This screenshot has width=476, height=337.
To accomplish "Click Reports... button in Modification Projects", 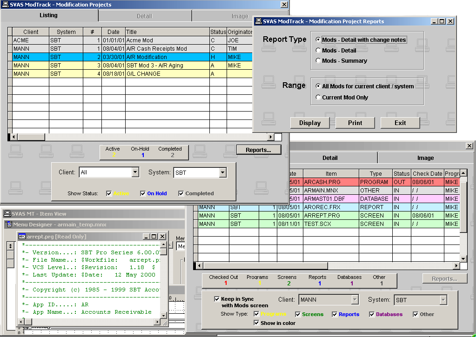I will pos(259,150).
